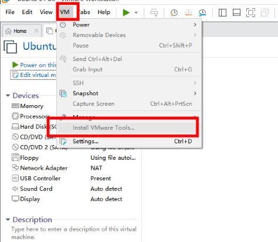
Task: Select the Floppy device row
Action: click(x=74, y=157)
